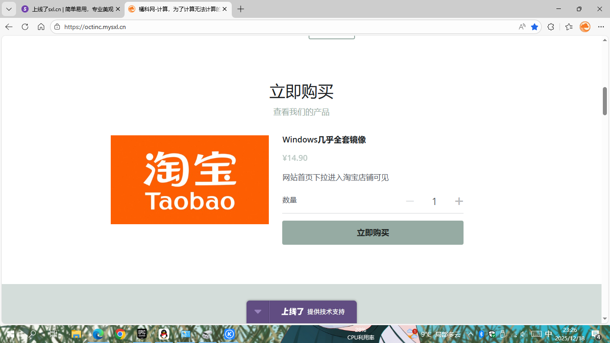610x343 pixels.
Task: Open QQ penguin from the taskbar
Action: 164,334
